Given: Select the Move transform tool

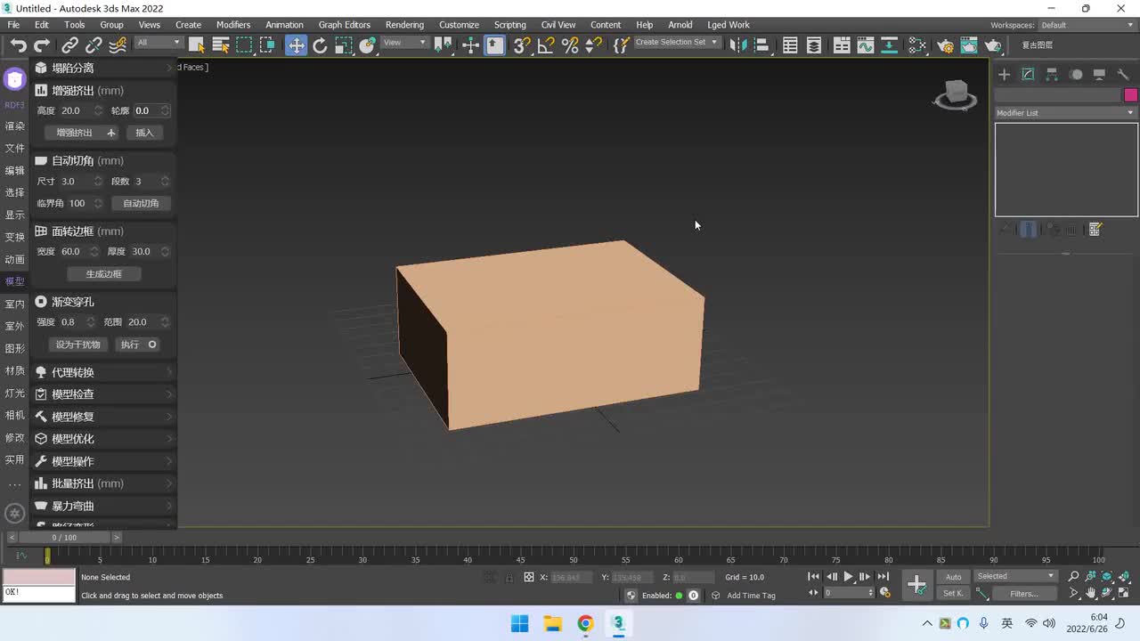Looking at the screenshot, I should 296,45.
